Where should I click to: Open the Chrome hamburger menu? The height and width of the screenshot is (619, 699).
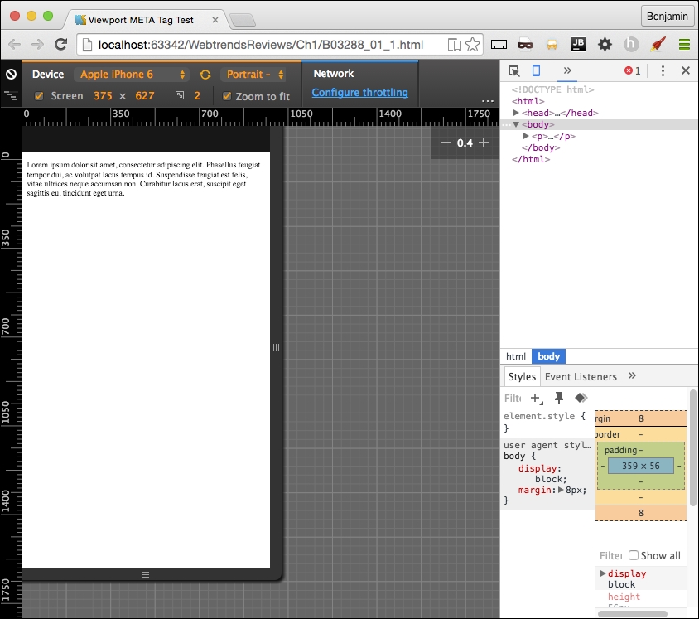[x=685, y=44]
